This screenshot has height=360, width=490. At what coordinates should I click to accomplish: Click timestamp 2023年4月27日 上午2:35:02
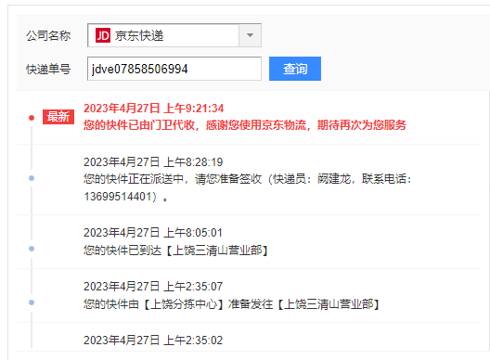(x=153, y=341)
